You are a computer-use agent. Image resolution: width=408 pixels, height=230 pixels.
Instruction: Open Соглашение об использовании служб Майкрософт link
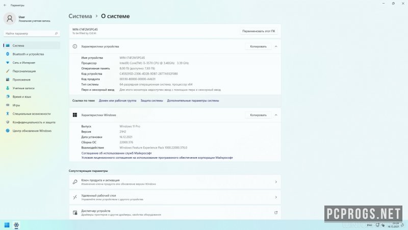[x=116, y=153]
